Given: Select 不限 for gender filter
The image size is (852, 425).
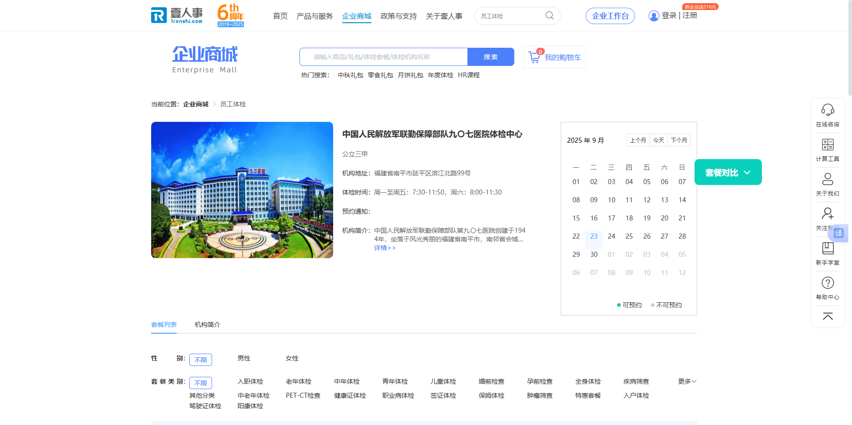Looking at the screenshot, I should tap(201, 360).
